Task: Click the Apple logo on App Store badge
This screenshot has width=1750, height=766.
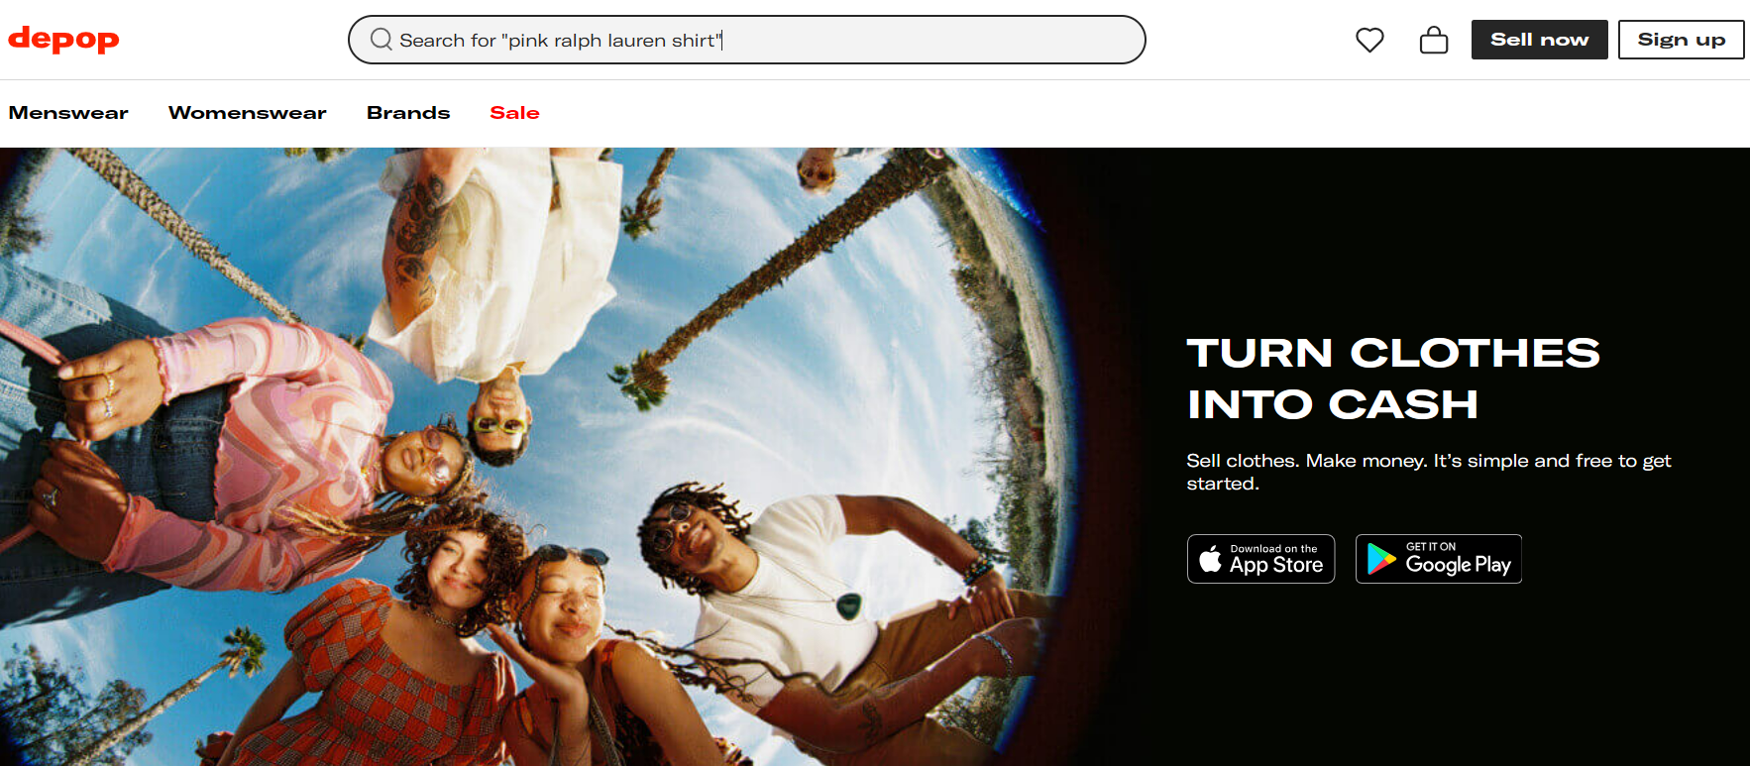Action: pyautogui.click(x=1210, y=559)
